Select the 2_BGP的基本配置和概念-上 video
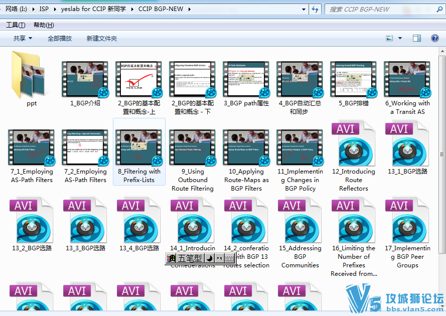Image resolution: width=446 pixels, height=316 pixels. (x=139, y=87)
